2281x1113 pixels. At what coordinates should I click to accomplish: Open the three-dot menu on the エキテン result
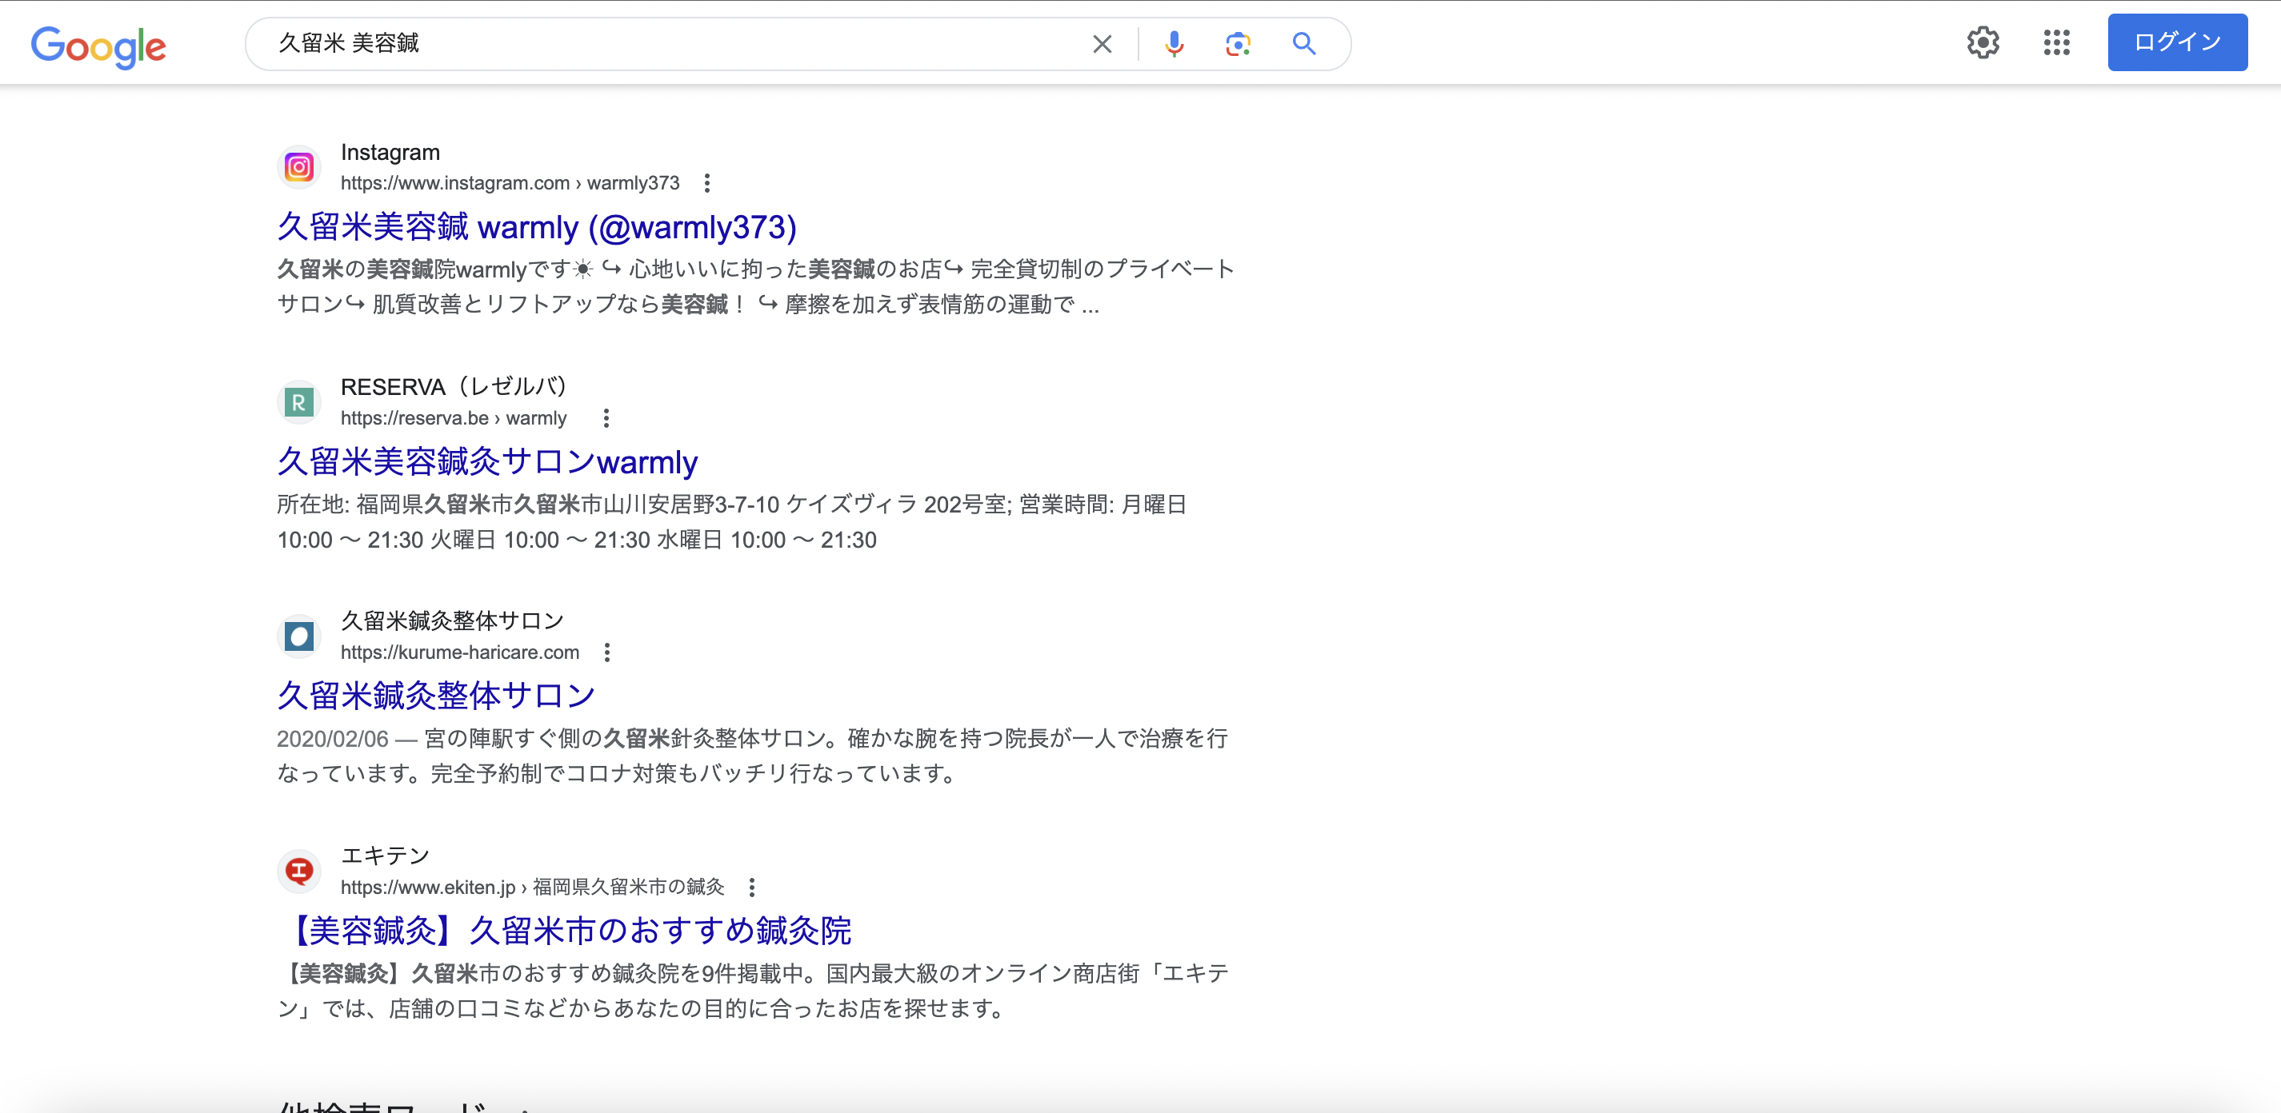click(x=752, y=886)
